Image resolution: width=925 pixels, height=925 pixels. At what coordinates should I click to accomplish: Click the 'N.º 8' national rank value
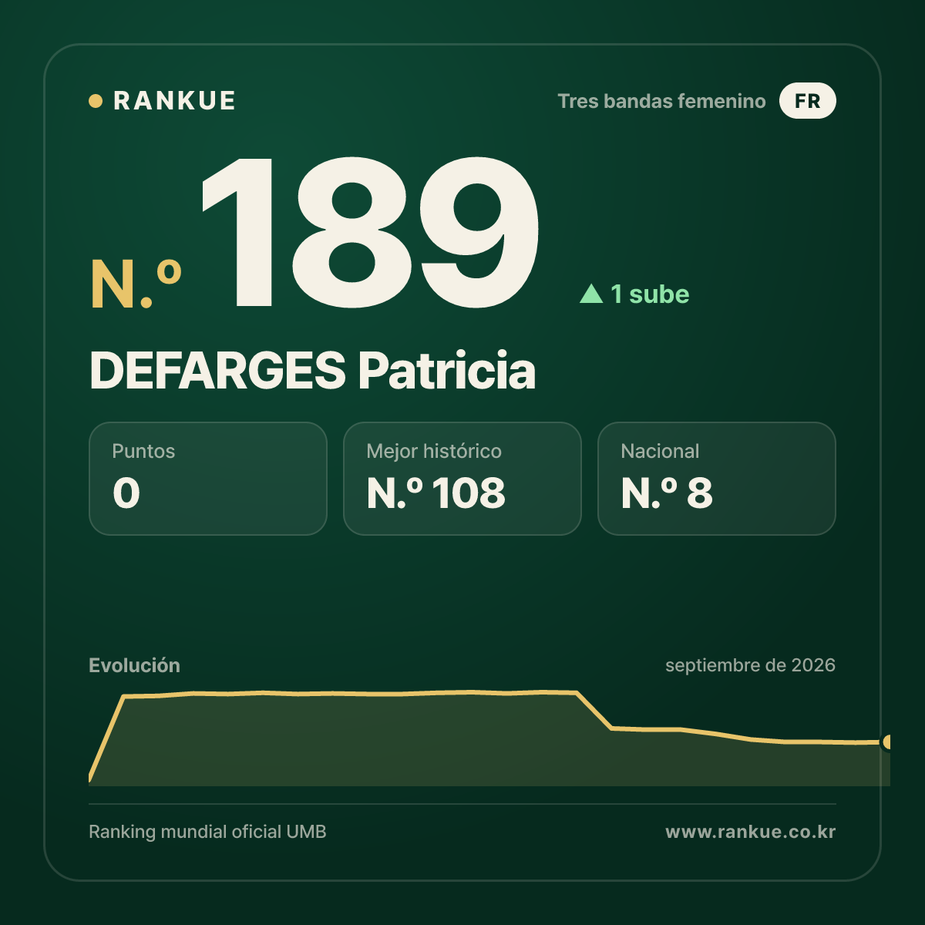[667, 493]
